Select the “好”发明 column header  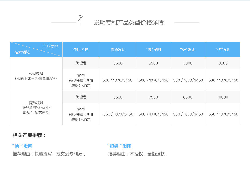tap(188, 50)
